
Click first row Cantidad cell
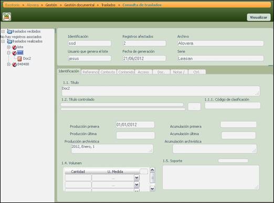(x=78, y=178)
